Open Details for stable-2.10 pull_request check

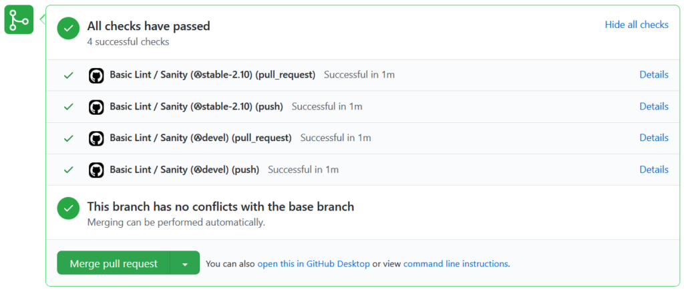coord(654,75)
